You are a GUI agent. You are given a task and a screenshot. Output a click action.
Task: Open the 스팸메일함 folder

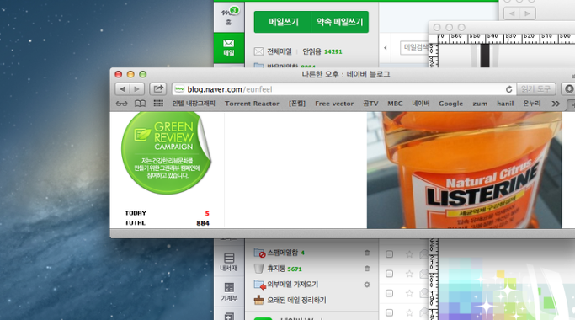tap(282, 253)
